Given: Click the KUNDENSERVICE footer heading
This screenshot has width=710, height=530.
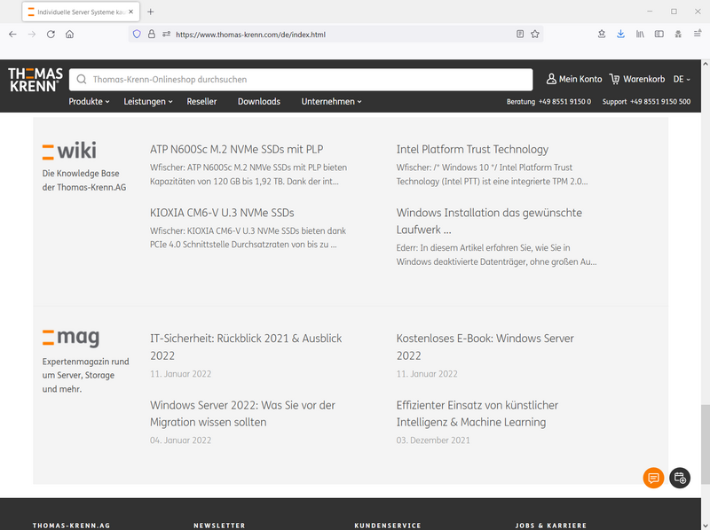Looking at the screenshot, I should point(388,526).
